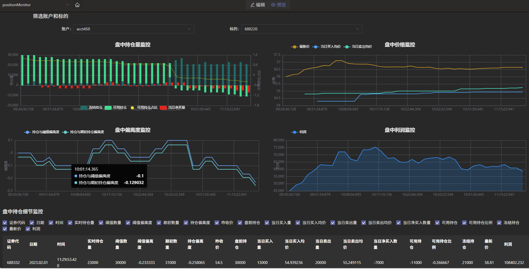Open the 账户 dropdown showing acct450
529x269 pixels.
click(x=133, y=29)
